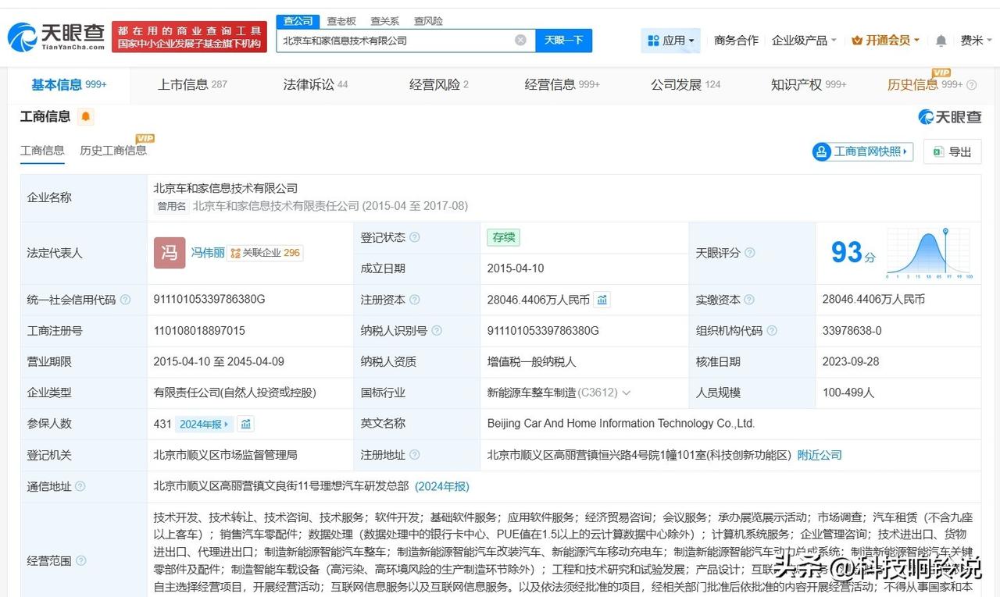Expand the 新能源整车制造(C3612) industry chevron
The image size is (1000, 597).
click(627, 393)
